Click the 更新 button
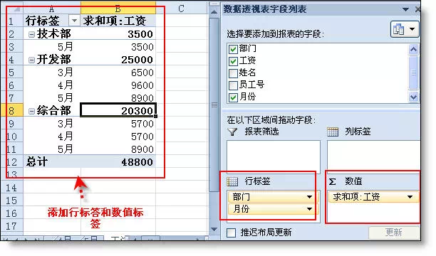The width and height of the screenshot is (436, 256). [x=394, y=233]
